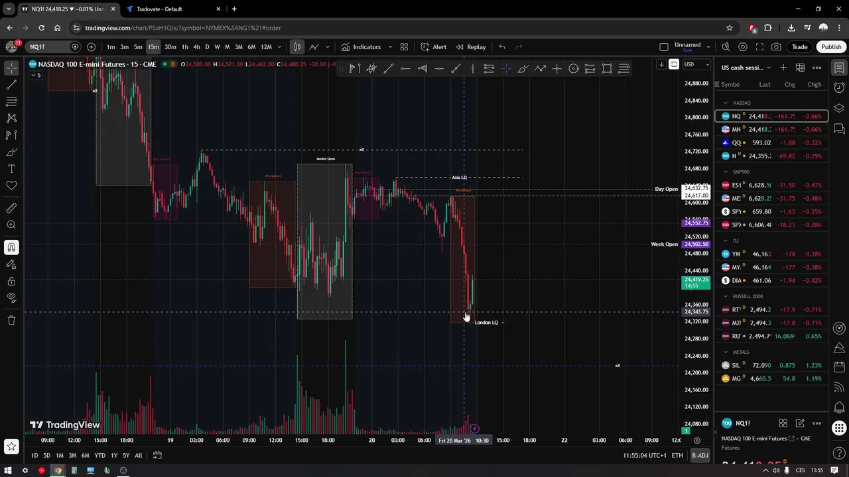Open chart settings hexagon icon

(x=743, y=47)
